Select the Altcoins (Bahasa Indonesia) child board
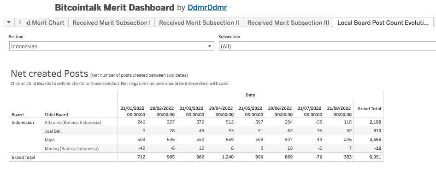 [x=73, y=122]
